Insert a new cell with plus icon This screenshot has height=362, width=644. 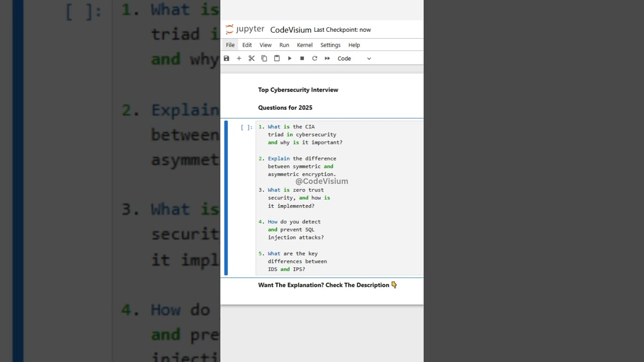point(239,58)
